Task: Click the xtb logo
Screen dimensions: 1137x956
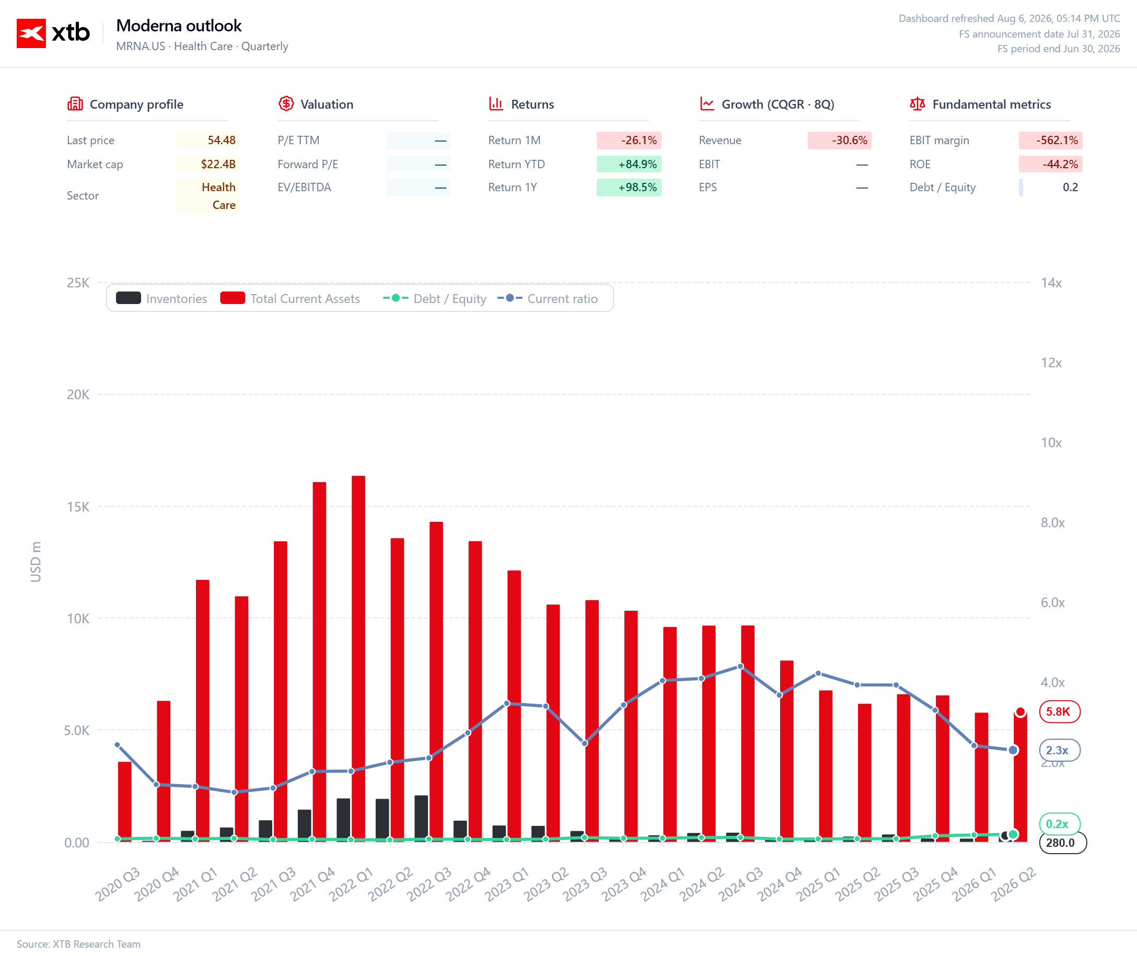Action: (53, 33)
